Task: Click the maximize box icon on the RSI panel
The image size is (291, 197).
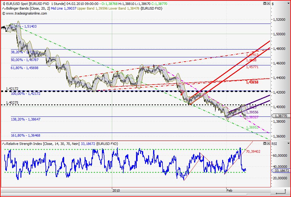Action: (x=264, y=143)
